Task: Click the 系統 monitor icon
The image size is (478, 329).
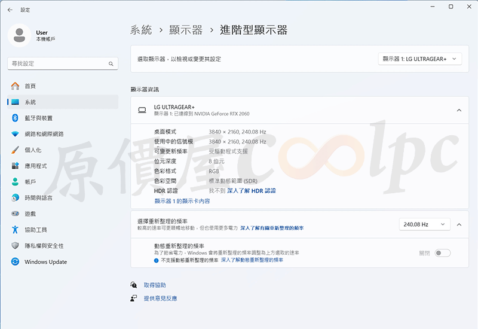Action: click(x=15, y=102)
